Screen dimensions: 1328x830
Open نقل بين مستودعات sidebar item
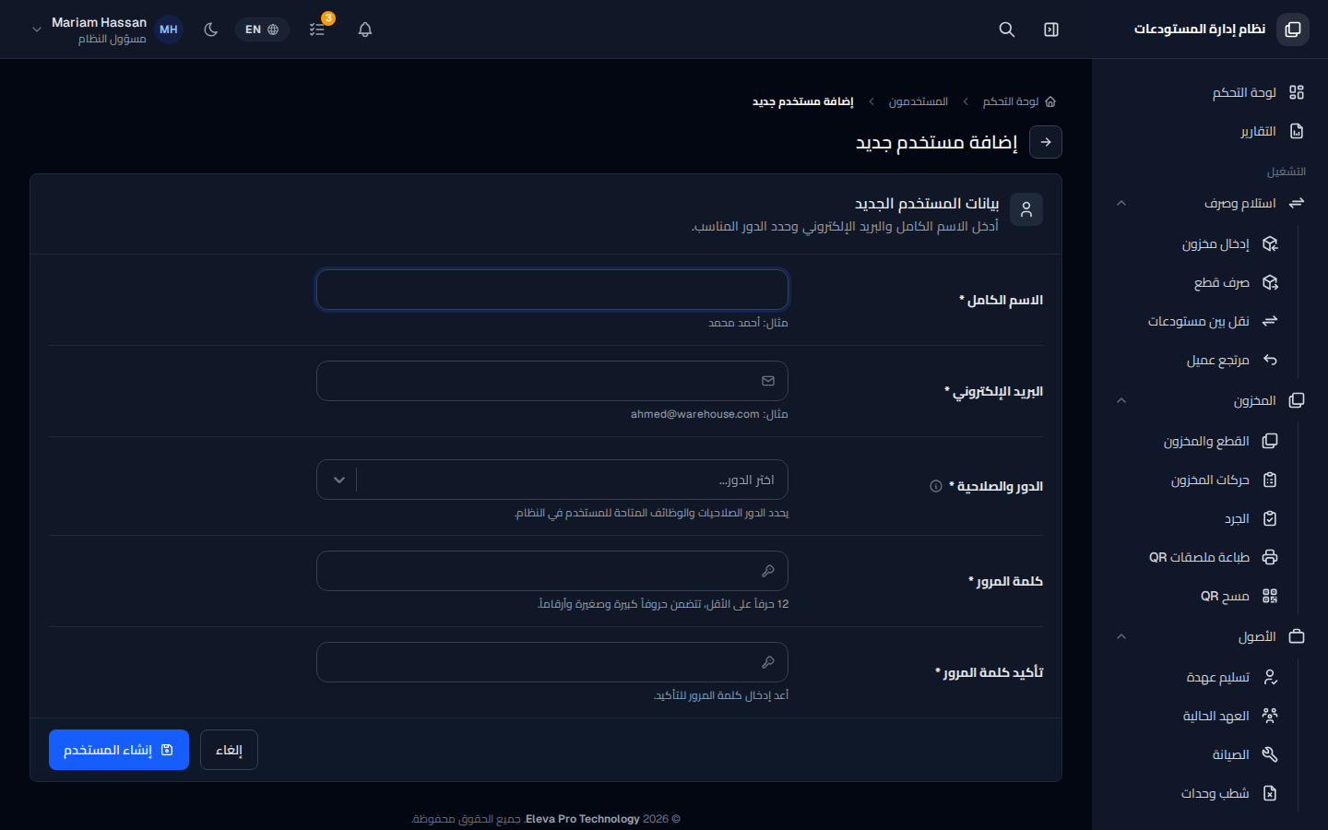point(1197,321)
